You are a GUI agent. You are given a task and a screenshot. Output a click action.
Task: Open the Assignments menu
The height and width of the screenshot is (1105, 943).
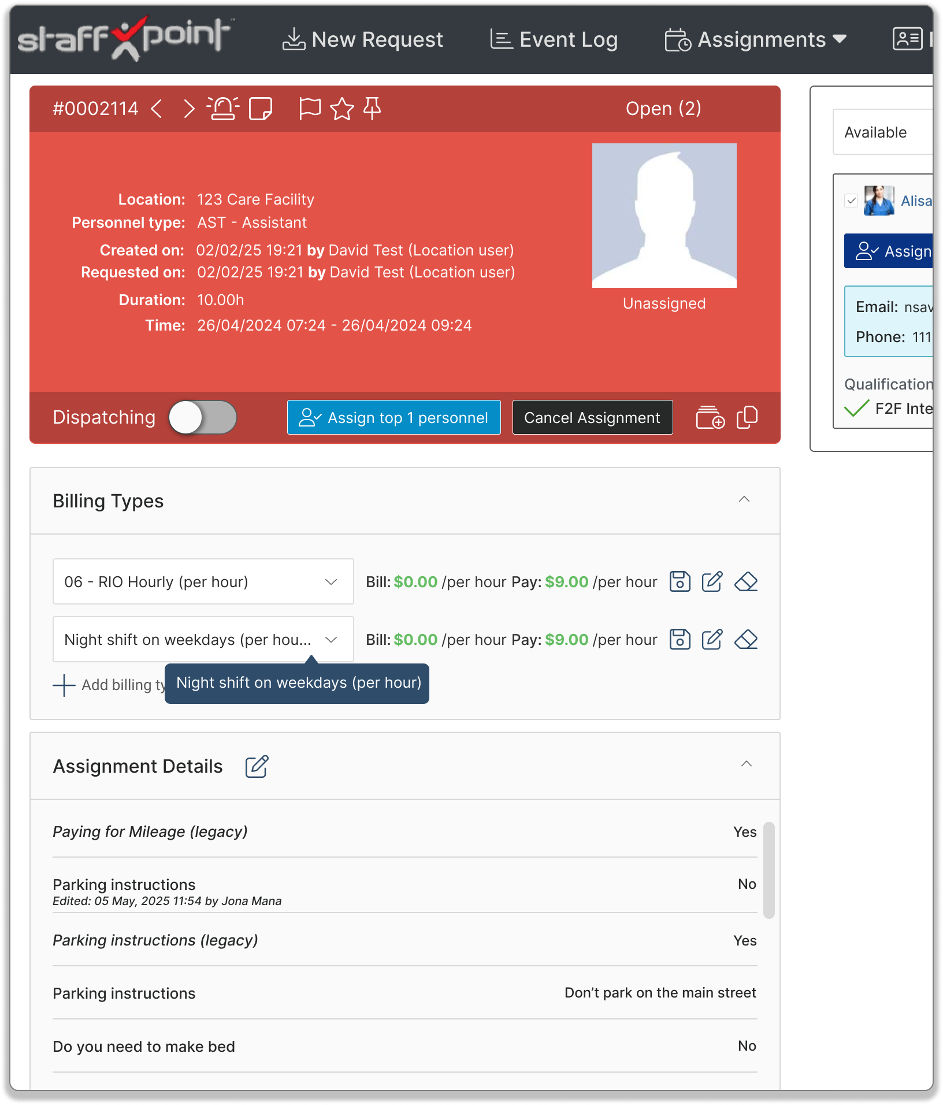coord(755,40)
